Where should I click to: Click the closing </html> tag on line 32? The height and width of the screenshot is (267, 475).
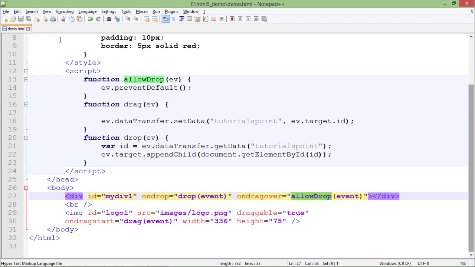point(45,238)
